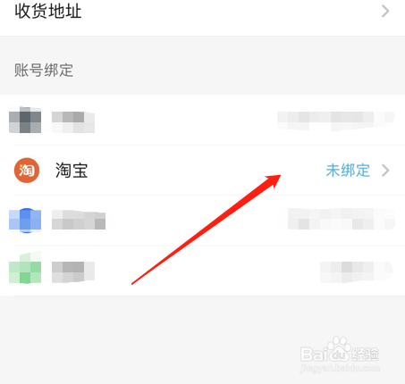Image resolution: width=405 pixels, height=384 pixels.
Task: Select blurred label next to gray icon
Action: pyautogui.click(x=73, y=121)
